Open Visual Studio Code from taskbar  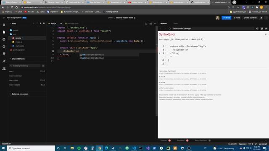pos(134,148)
